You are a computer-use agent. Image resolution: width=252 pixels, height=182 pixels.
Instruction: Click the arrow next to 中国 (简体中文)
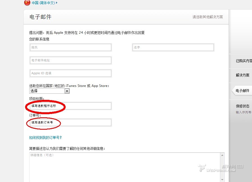pyautogui.click(x=57, y=3)
